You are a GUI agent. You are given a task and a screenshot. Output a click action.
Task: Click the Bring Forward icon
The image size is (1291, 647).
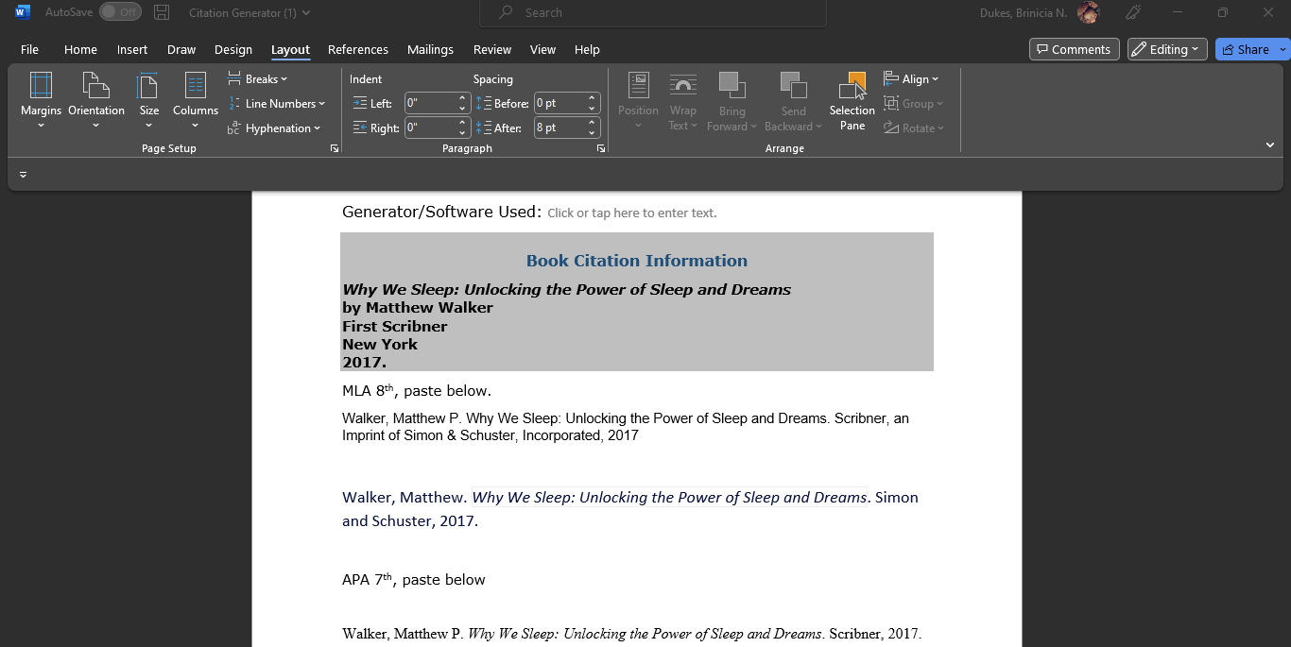click(732, 87)
